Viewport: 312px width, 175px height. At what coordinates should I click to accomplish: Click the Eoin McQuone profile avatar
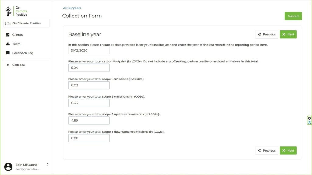[x=8, y=167]
